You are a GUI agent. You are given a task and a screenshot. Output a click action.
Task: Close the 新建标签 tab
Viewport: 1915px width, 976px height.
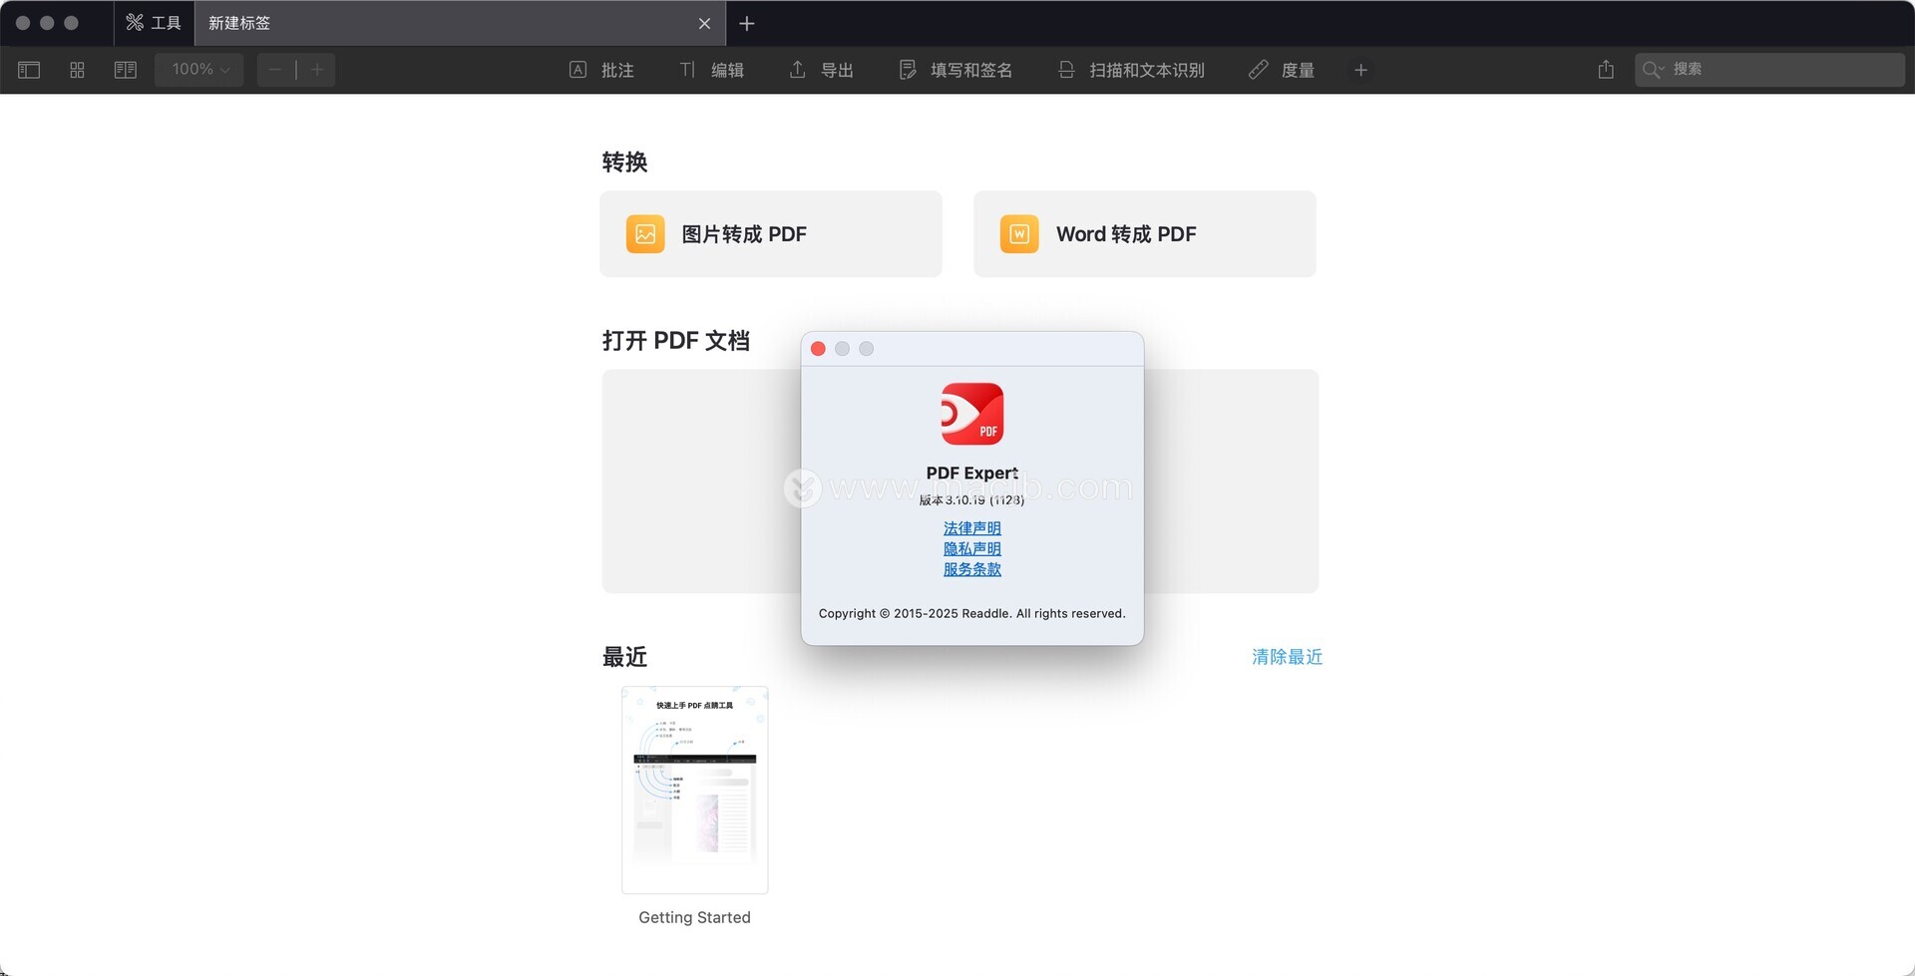(704, 23)
